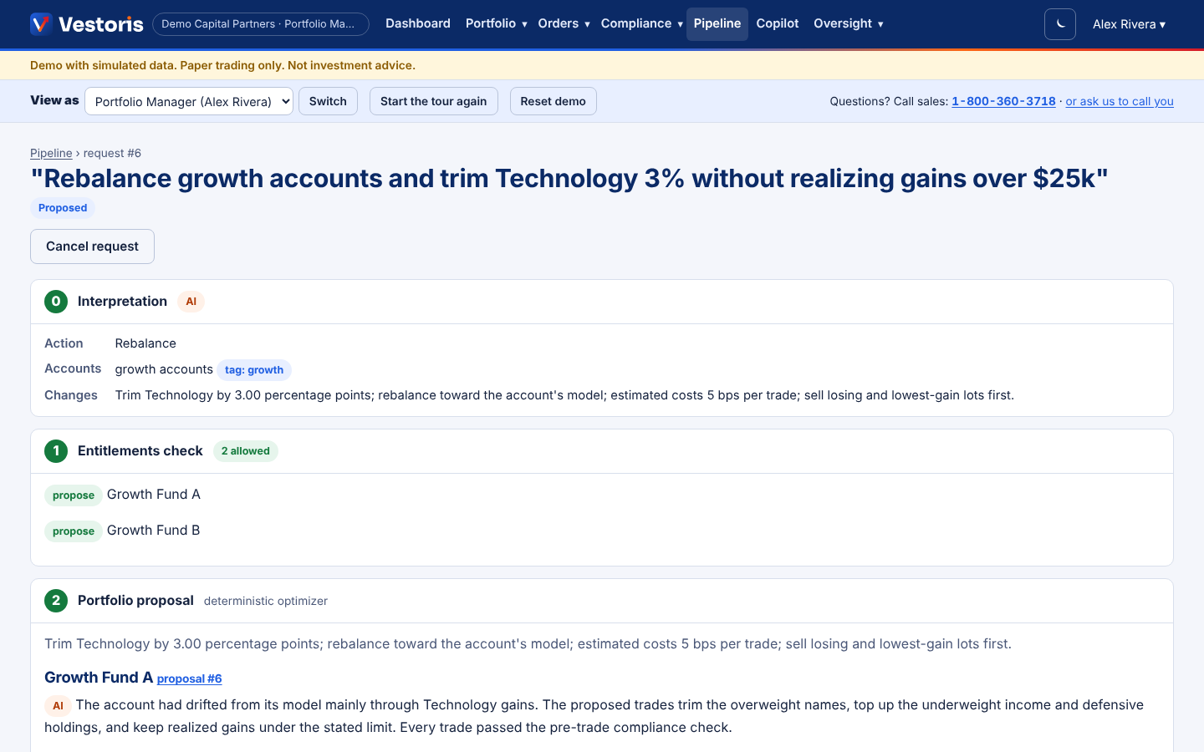Expand the Orders menu
This screenshot has width=1204, height=752.
click(x=564, y=23)
